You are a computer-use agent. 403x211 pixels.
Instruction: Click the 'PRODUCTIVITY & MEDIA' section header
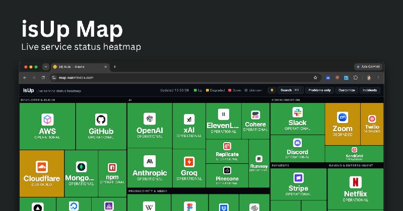click(x=148, y=191)
